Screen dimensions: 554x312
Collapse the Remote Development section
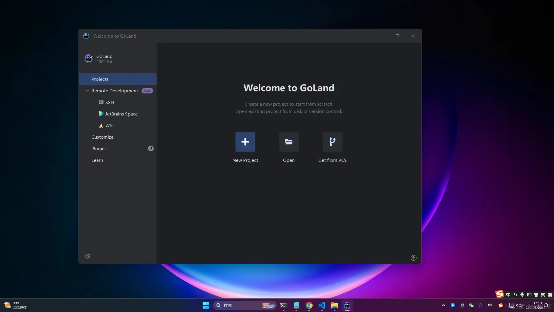(x=87, y=91)
